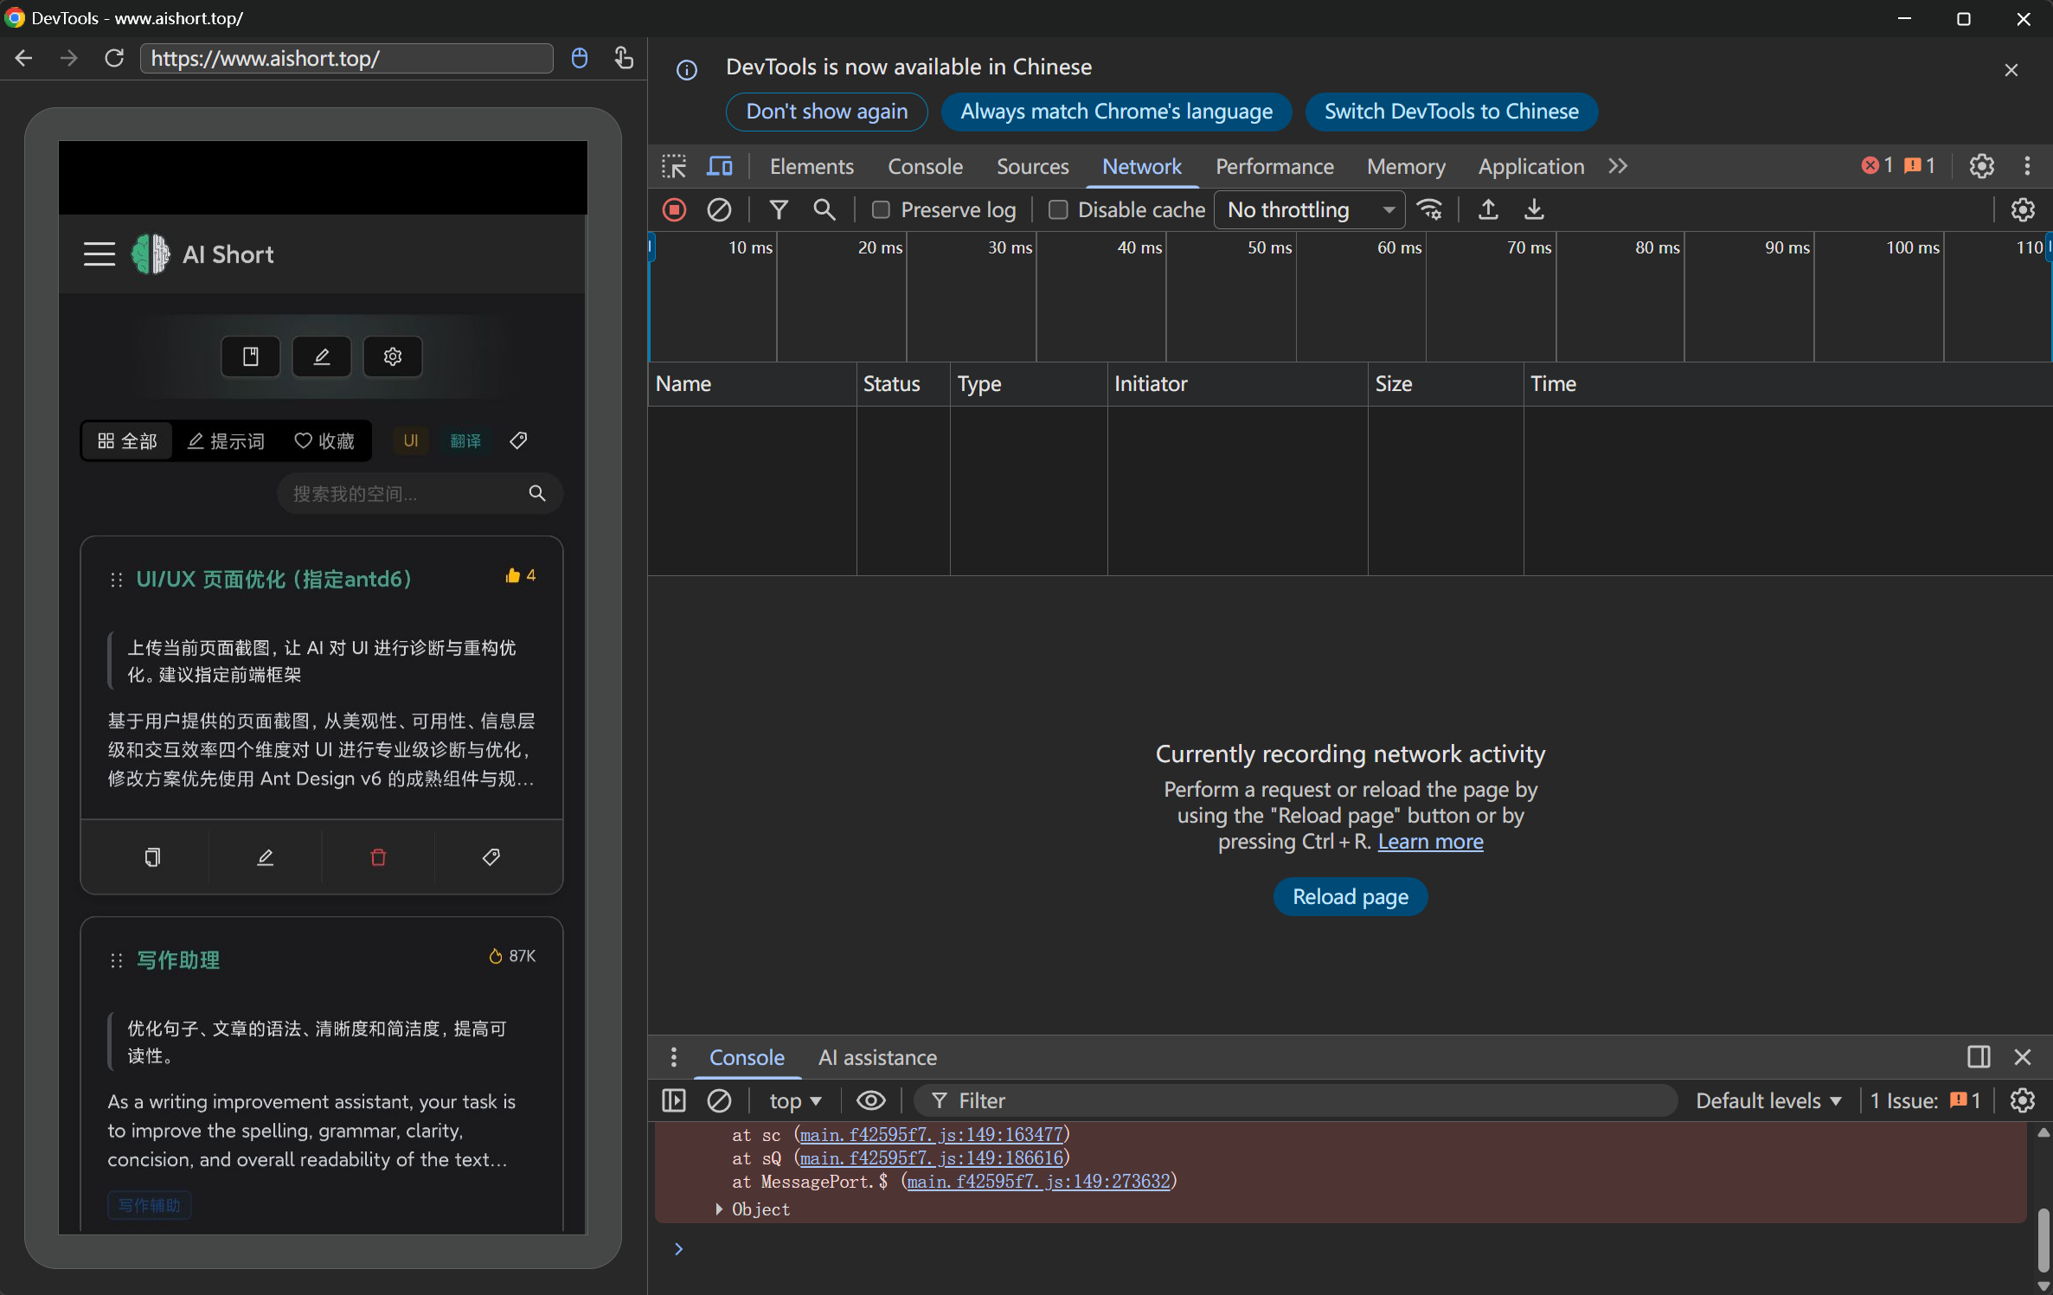Export the network log as HAR
Viewport: 2053px width, 1295px height.
pyautogui.click(x=1534, y=209)
